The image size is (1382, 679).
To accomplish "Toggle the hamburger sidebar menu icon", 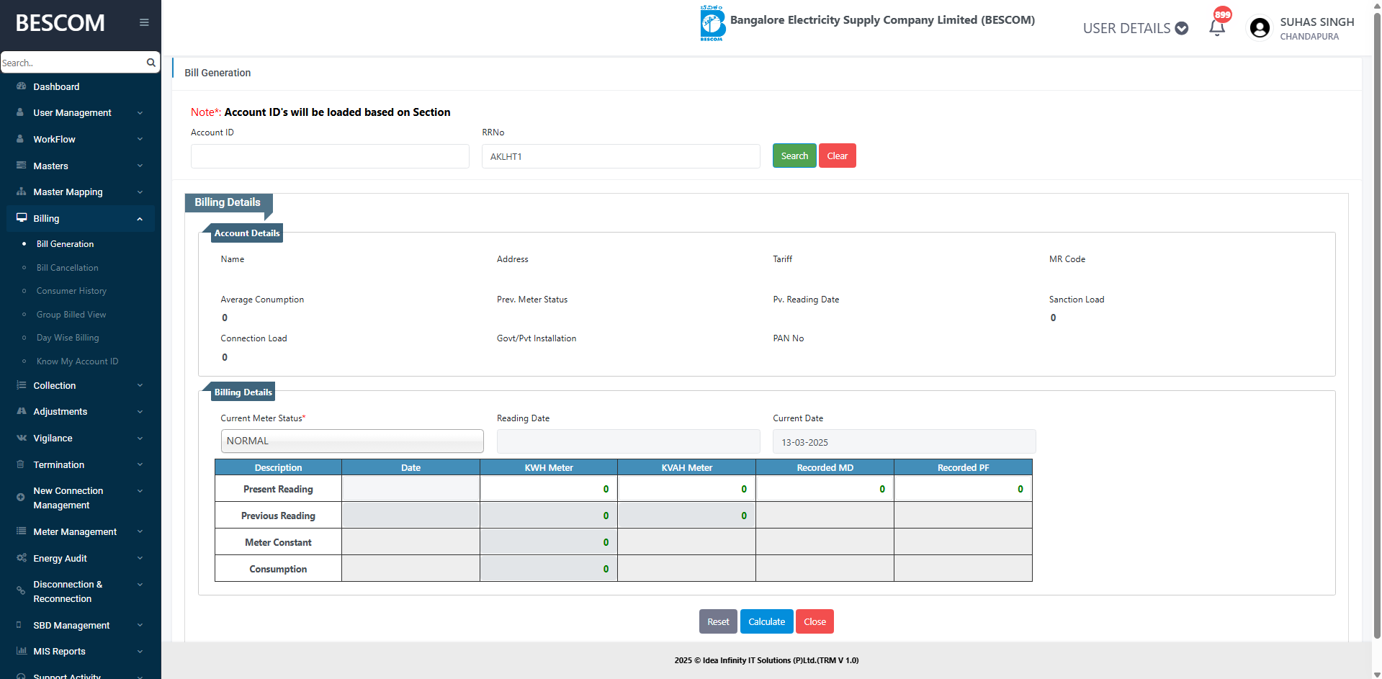I will coord(144,22).
